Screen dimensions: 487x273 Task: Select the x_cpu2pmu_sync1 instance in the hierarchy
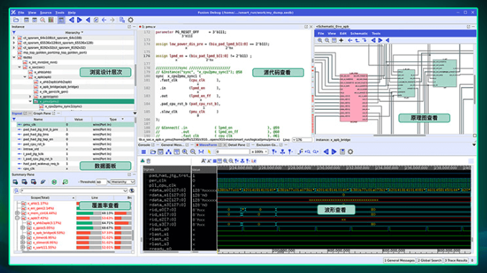tap(64, 106)
